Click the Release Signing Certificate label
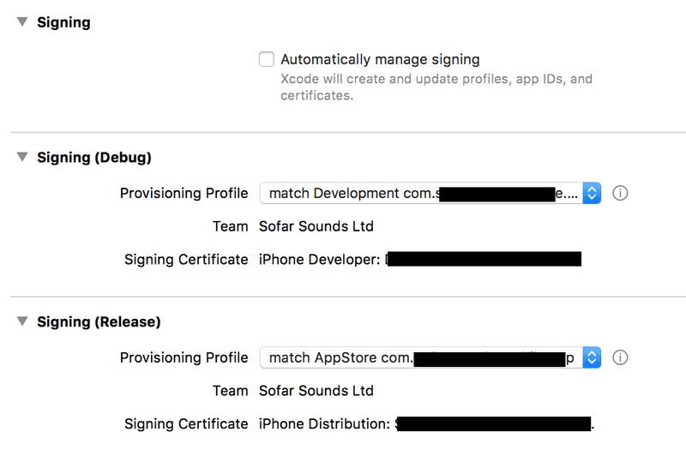 point(186,424)
